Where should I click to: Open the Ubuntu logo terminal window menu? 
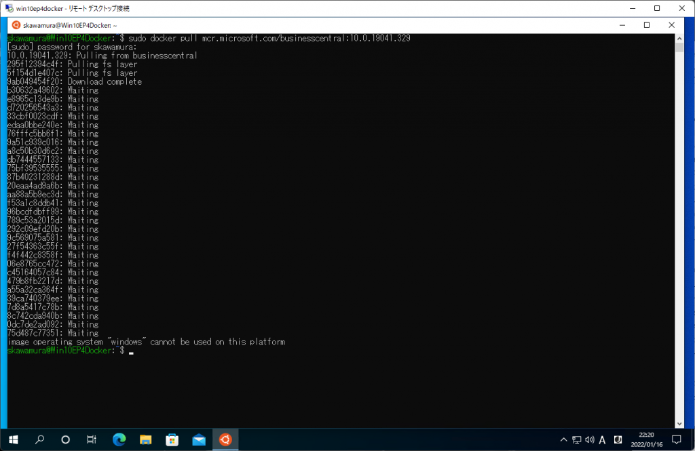16,25
